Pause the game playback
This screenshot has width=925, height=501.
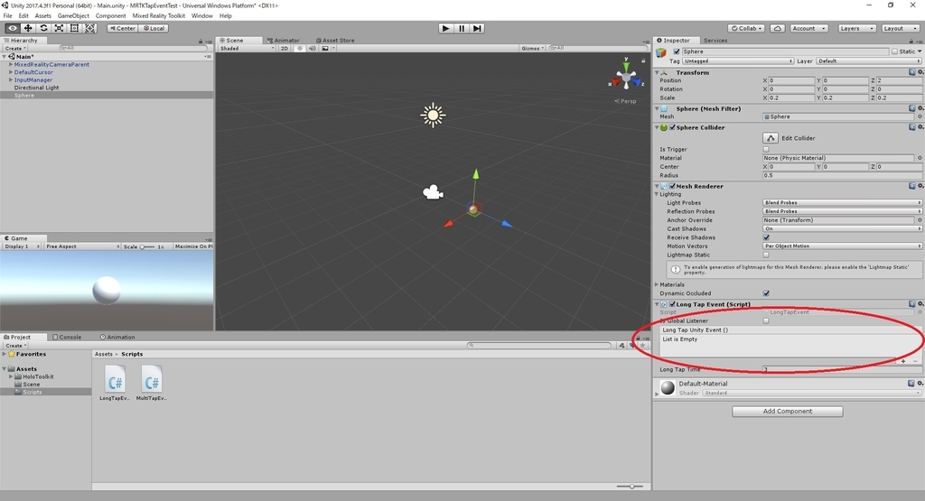tap(462, 28)
